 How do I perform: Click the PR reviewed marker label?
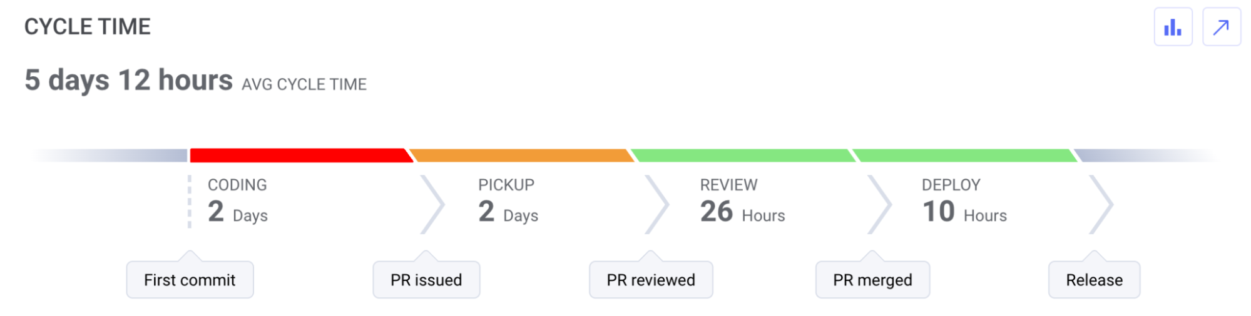pos(651,280)
